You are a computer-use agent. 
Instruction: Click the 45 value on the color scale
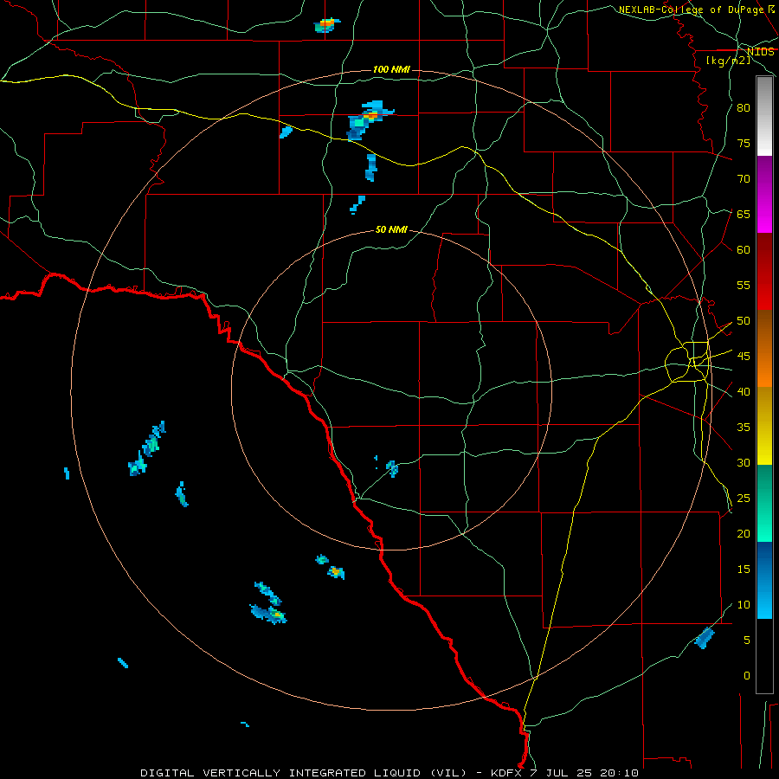click(744, 357)
